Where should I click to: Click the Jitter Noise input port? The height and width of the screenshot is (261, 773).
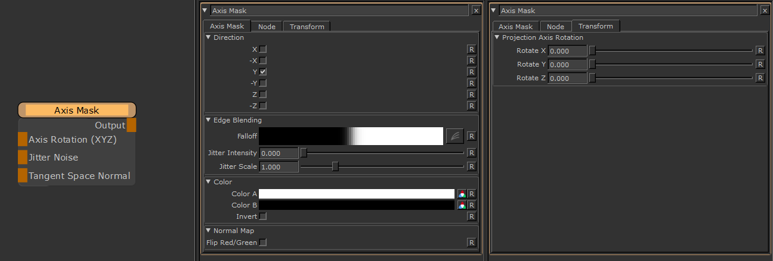[x=23, y=158]
